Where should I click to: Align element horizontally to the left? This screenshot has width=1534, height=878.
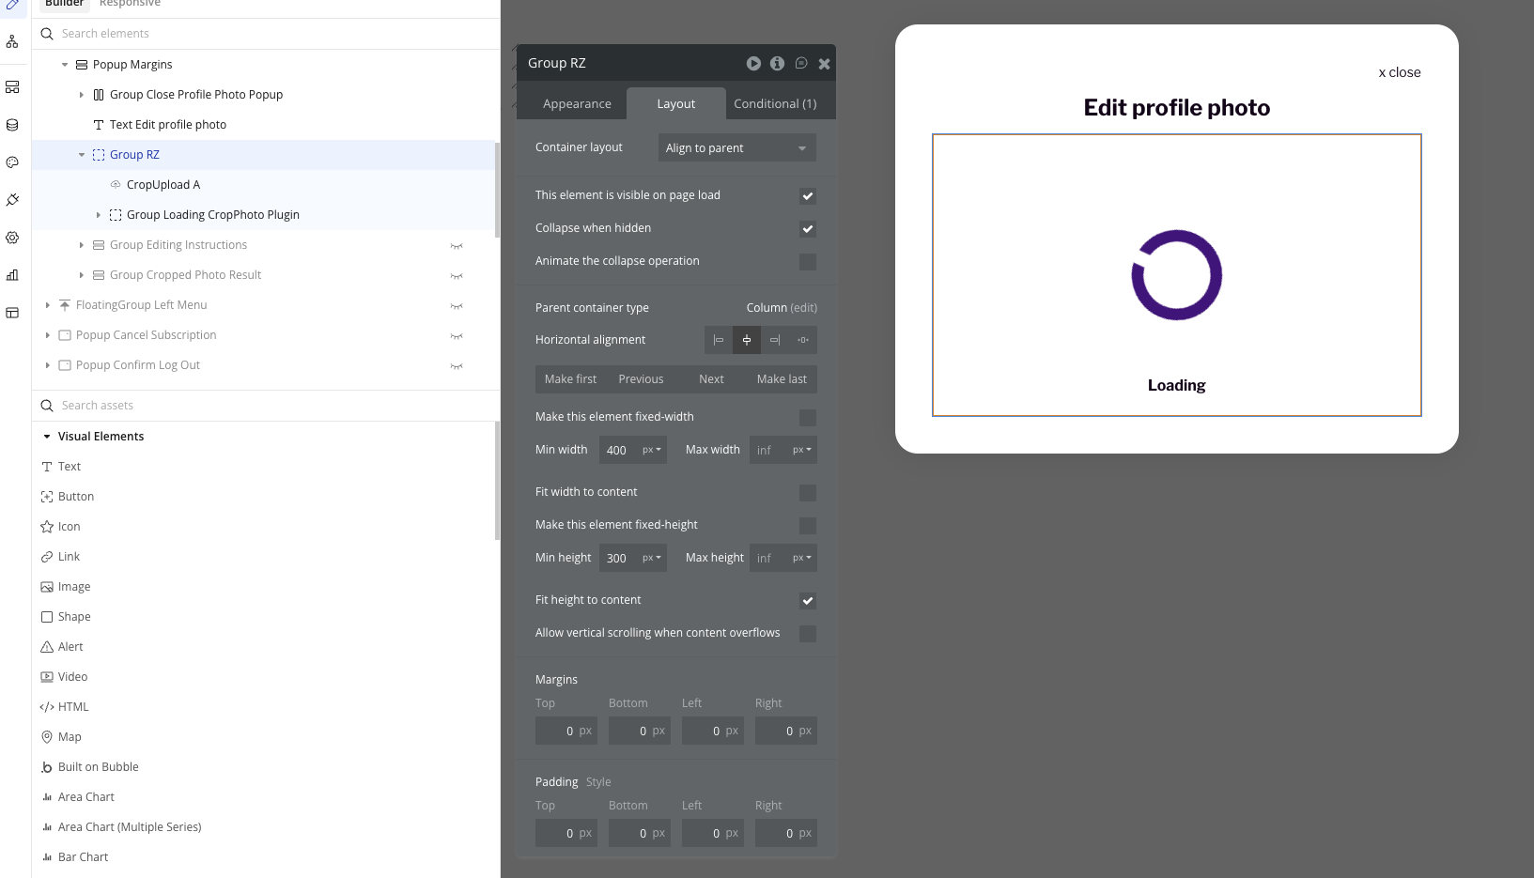719,340
